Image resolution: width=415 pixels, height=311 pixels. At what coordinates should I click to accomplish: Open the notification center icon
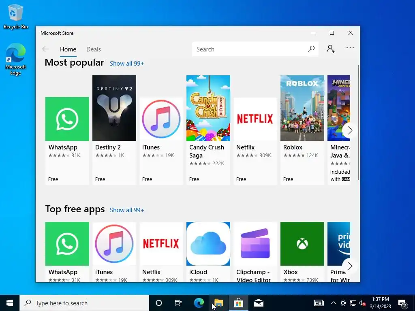click(x=402, y=304)
